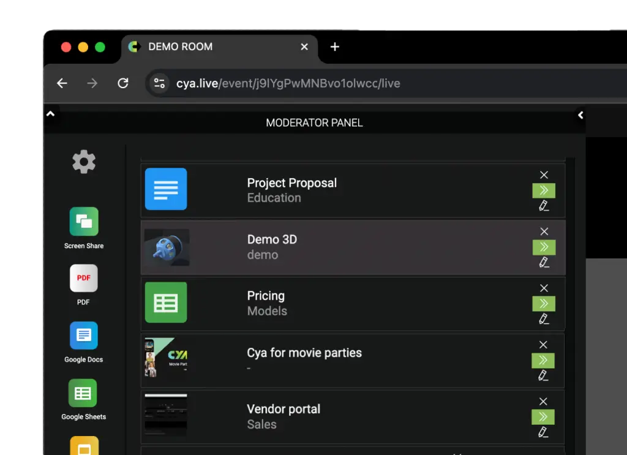The height and width of the screenshot is (455, 627).
Task: Go back in browser history
Action: [x=62, y=83]
